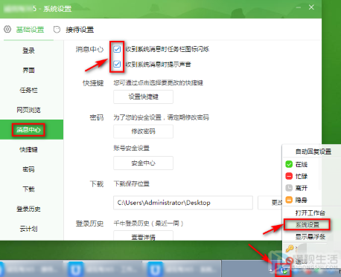Click the 下载保存位置 label

click(x=132, y=183)
